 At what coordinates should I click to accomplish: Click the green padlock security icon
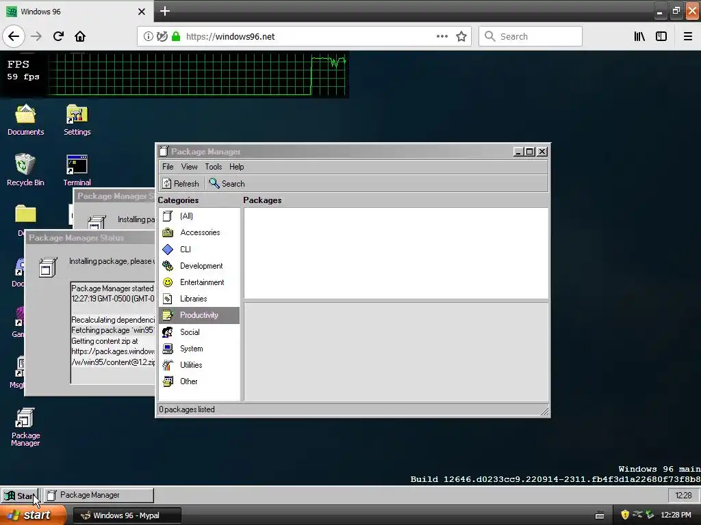tap(176, 37)
